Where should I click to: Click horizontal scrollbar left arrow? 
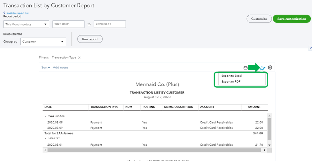(46, 150)
